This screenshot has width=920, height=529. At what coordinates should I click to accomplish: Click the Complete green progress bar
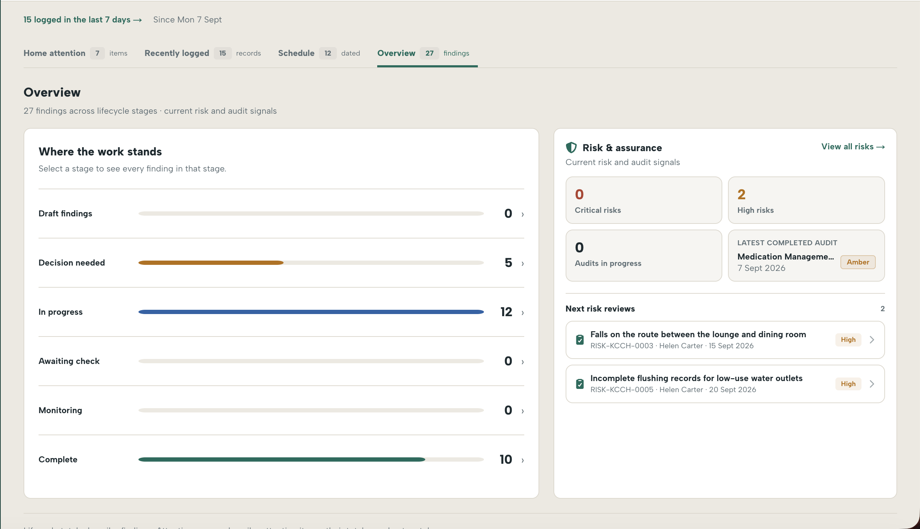pyautogui.click(x=282, y=459)
